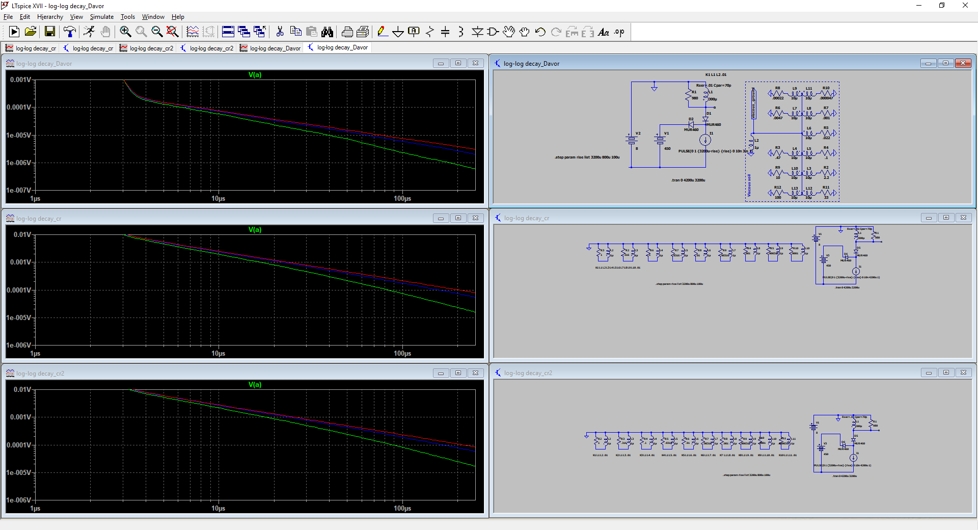Click the Cut scissors tool

click(280, 32)
